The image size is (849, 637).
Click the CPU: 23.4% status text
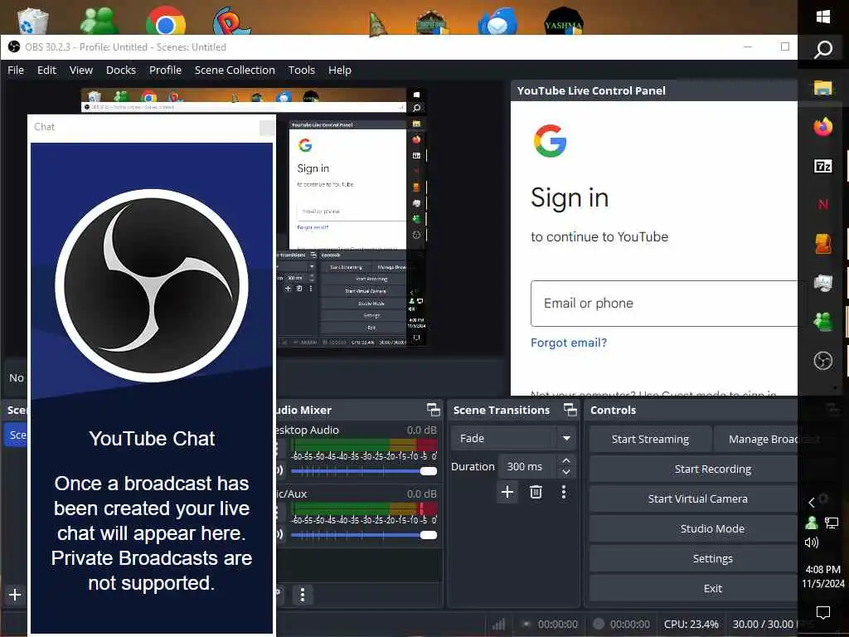(691, 624)
